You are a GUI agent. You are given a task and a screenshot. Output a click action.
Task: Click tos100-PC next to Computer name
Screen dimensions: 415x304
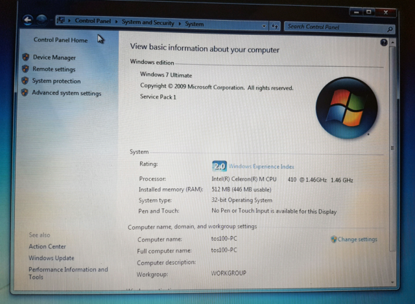(x=224, y=239)
